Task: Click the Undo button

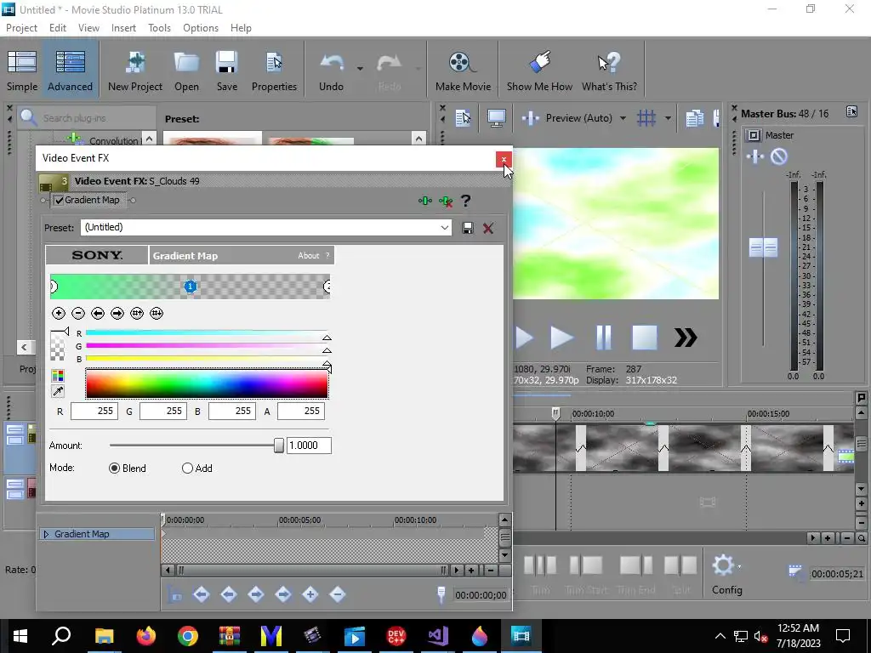Action: (331, 71)
